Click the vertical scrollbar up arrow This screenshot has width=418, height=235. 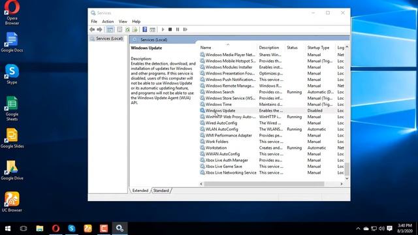click(x=347, y=47)
